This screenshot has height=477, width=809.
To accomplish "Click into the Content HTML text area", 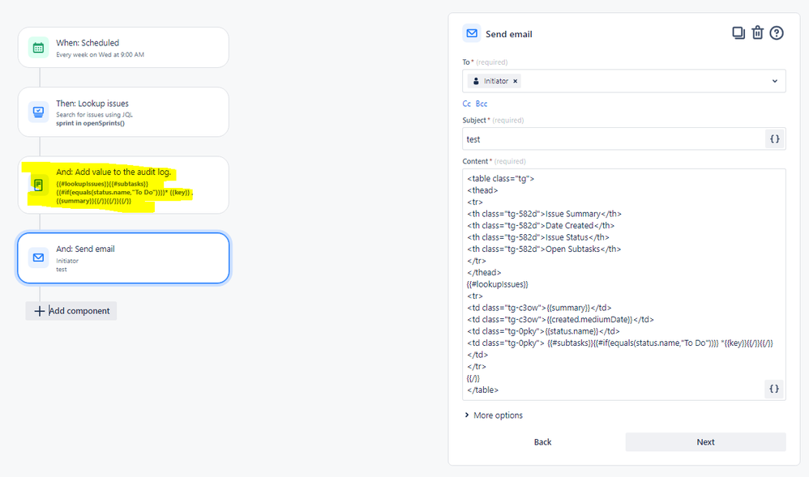I will tap(624, 284).
